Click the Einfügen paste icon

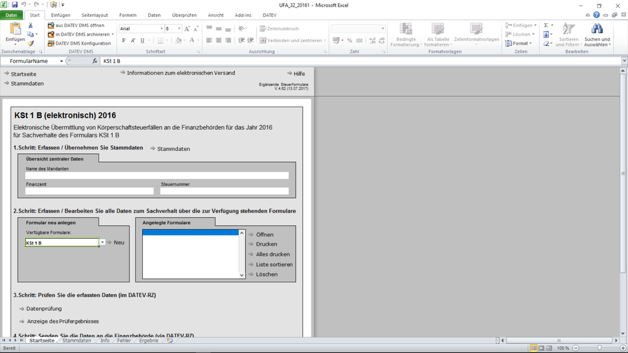pyautogui.click(x=15, y=29)
